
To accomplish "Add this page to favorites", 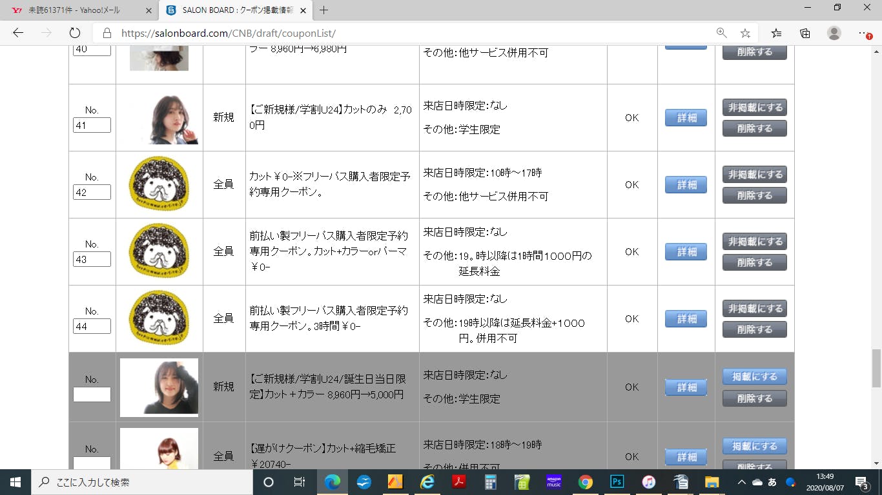I will tap(745, 33).
